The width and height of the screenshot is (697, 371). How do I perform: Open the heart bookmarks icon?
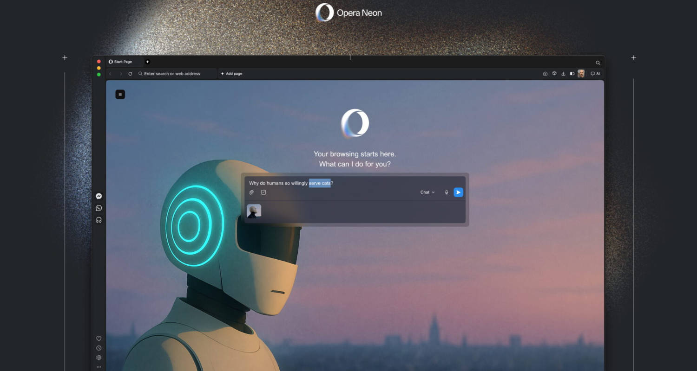pyautogui.click(x=99, y=339)
